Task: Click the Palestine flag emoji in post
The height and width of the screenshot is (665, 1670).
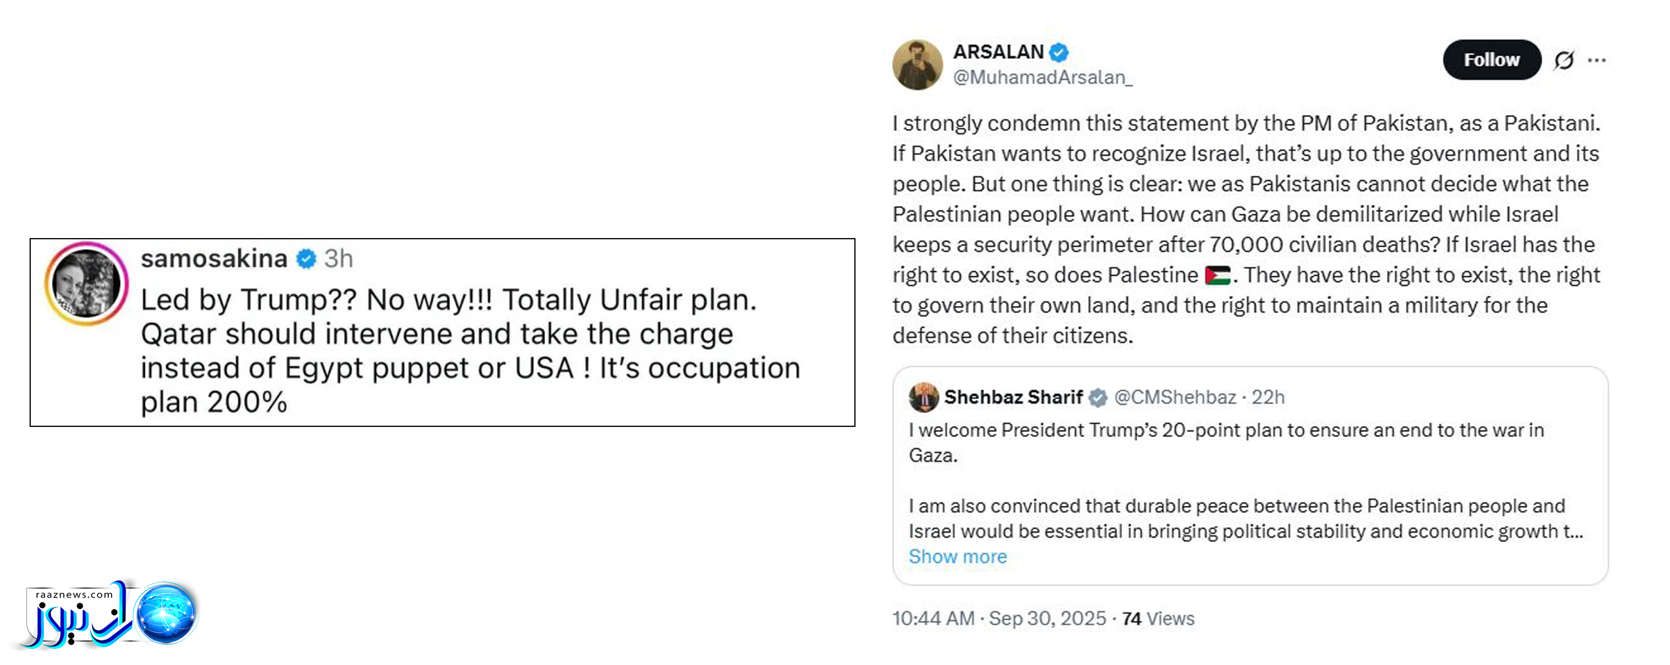Action: click(x=1218, y=276)
